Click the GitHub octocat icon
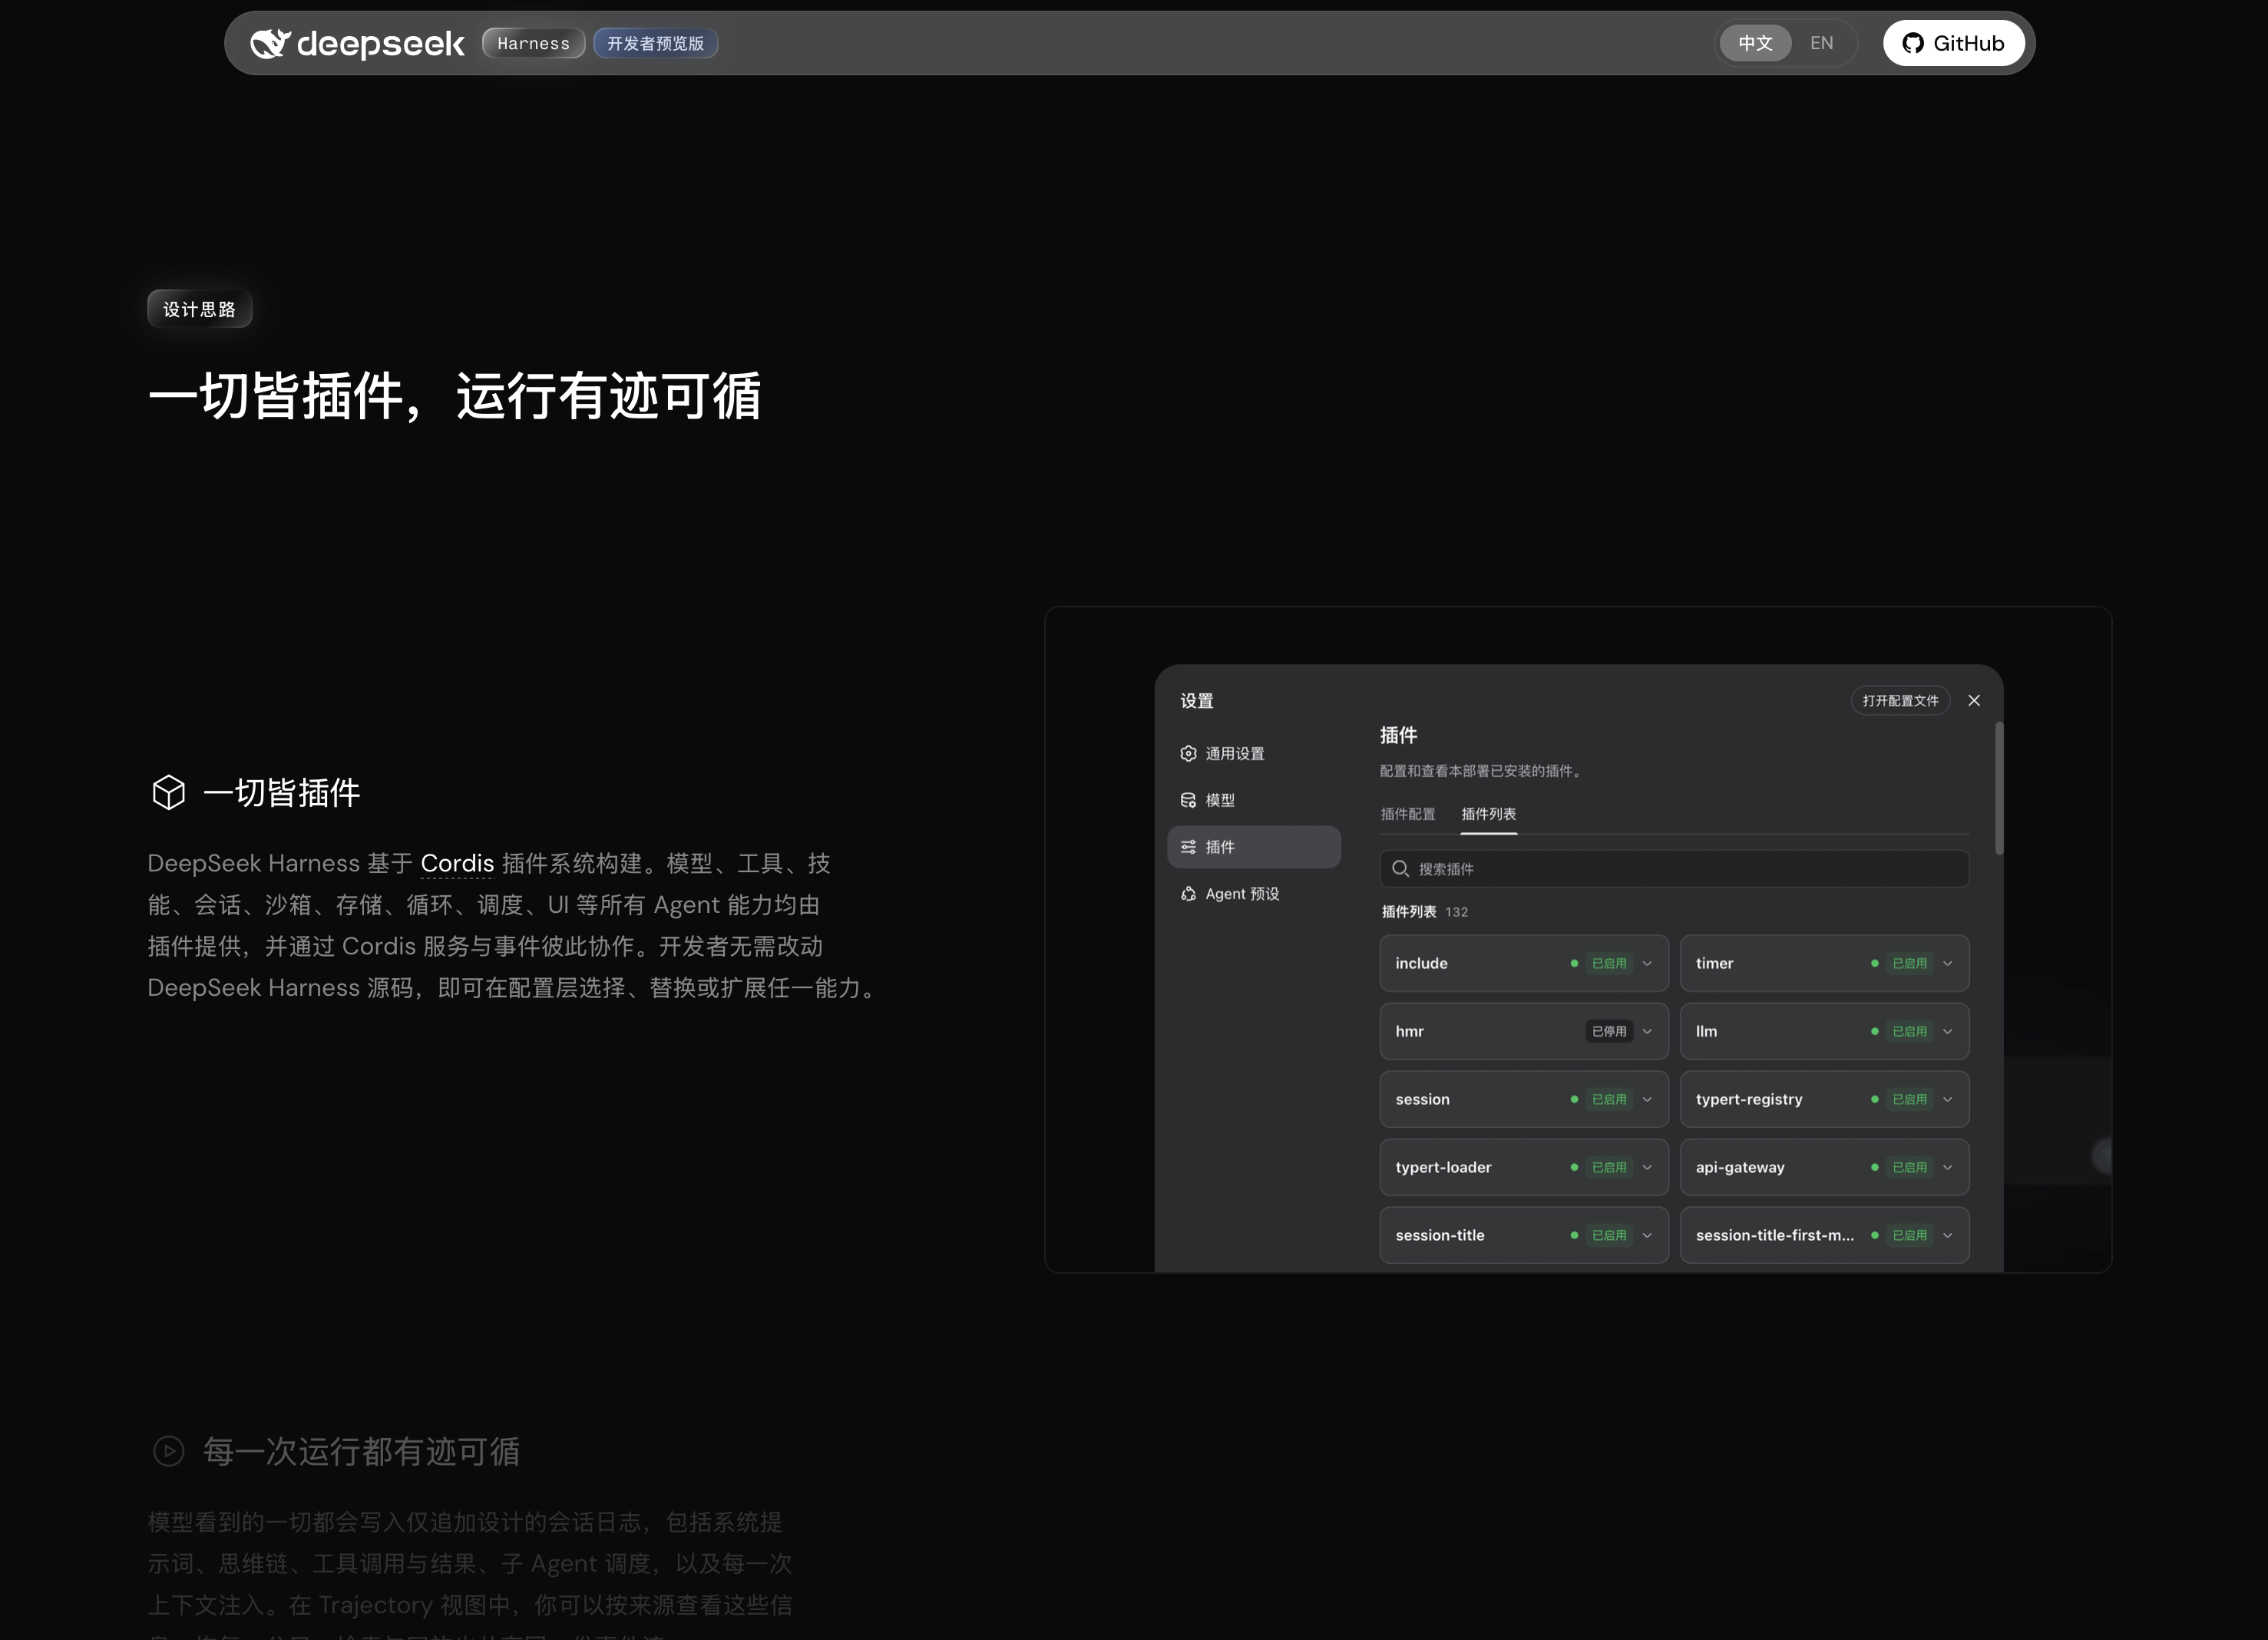2268x1640 pixels. (x=1913, y=43)
